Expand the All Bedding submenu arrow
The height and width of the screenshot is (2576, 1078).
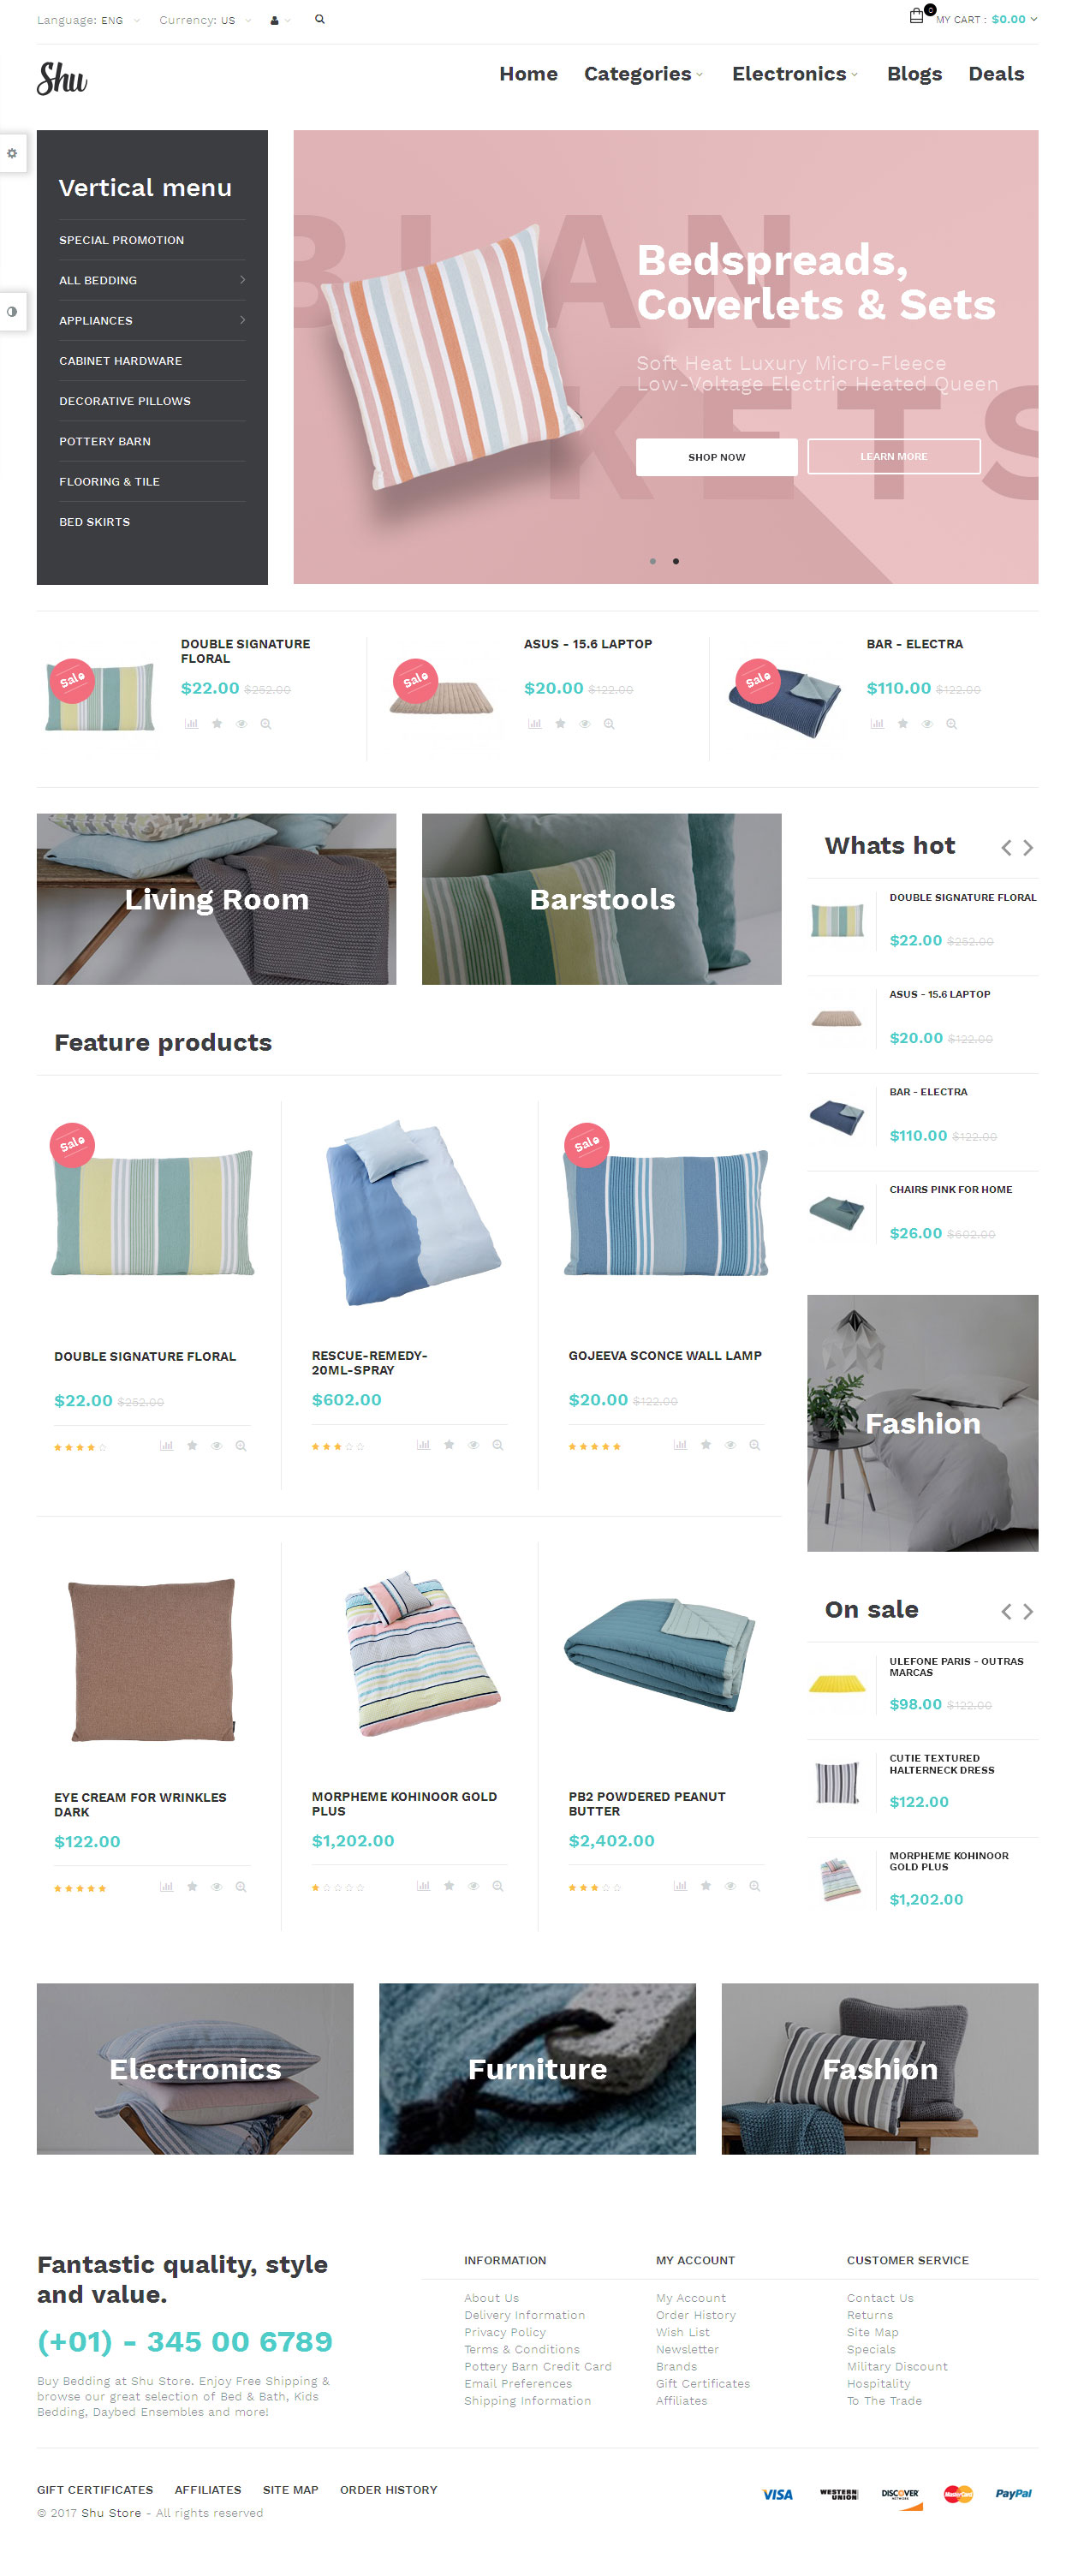pyautogui.click(x=242, y=280)
